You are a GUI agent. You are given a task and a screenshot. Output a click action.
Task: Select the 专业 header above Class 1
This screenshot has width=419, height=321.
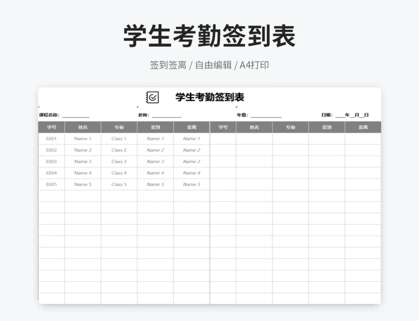(119, 127)
